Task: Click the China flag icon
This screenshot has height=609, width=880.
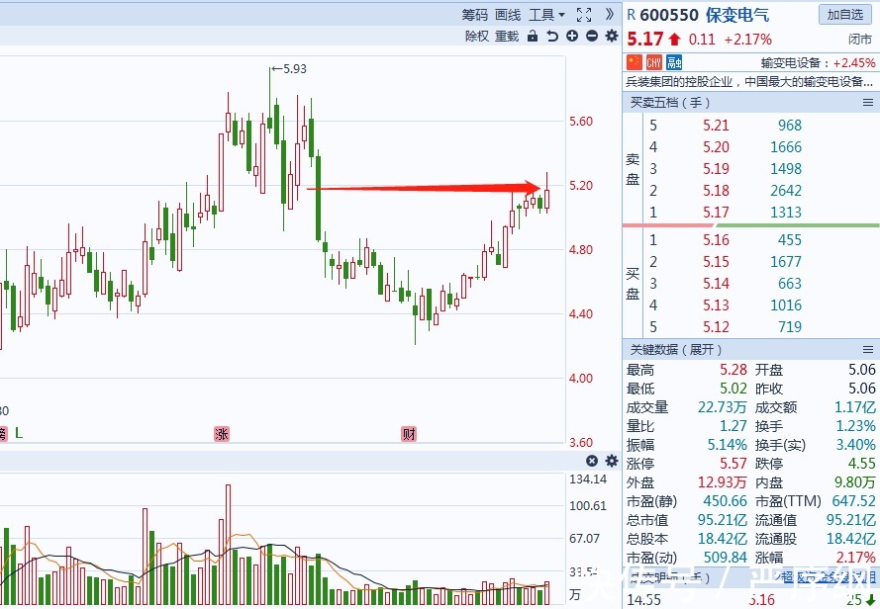Action: point(635,61)
